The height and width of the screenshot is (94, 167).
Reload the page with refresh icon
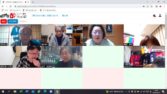pyautogui.click(x=10, y=6)
